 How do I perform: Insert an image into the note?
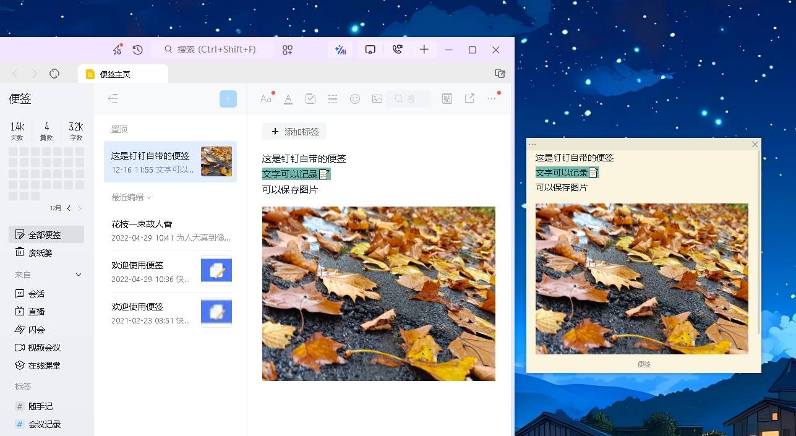377,98
